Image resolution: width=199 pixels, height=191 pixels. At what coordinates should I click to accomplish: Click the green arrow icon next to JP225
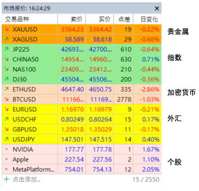6,49
